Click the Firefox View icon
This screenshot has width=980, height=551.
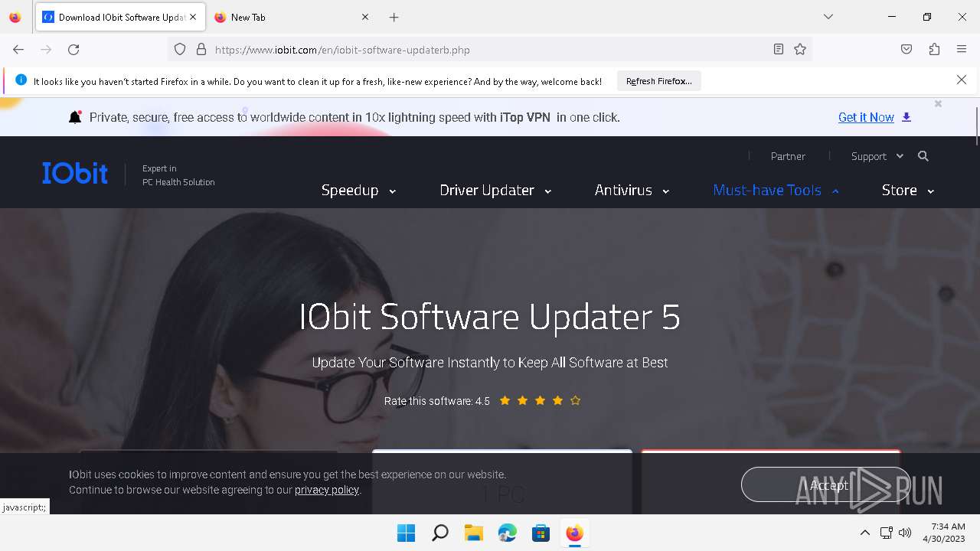pyautogui.click(x=15, y=17)
